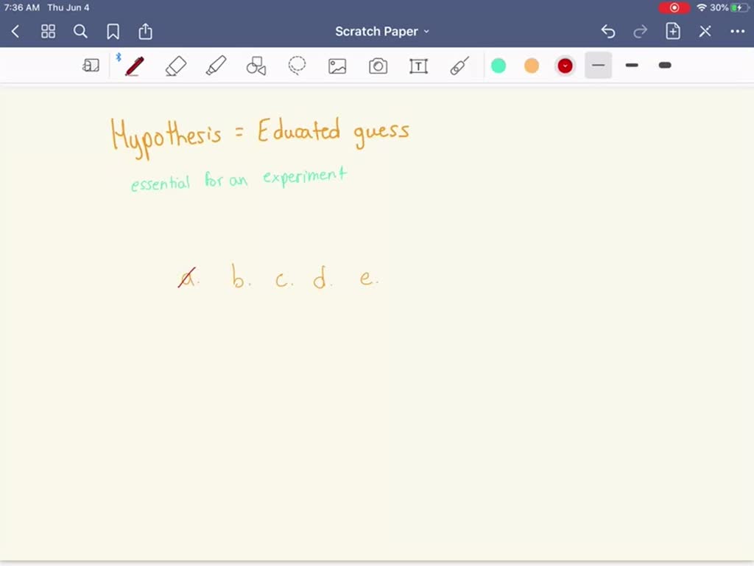Select the Pen tool
The height and width of the screenshot is (566, 754).
(x=134, y=66)
